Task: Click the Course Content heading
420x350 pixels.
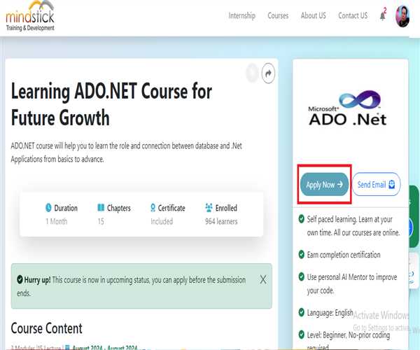Action: [47, 328]
